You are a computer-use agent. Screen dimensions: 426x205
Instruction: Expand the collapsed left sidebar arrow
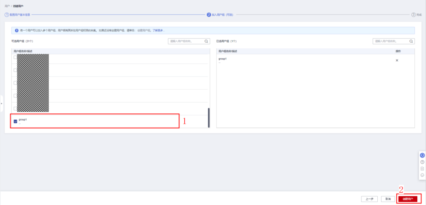click(1, 104)
